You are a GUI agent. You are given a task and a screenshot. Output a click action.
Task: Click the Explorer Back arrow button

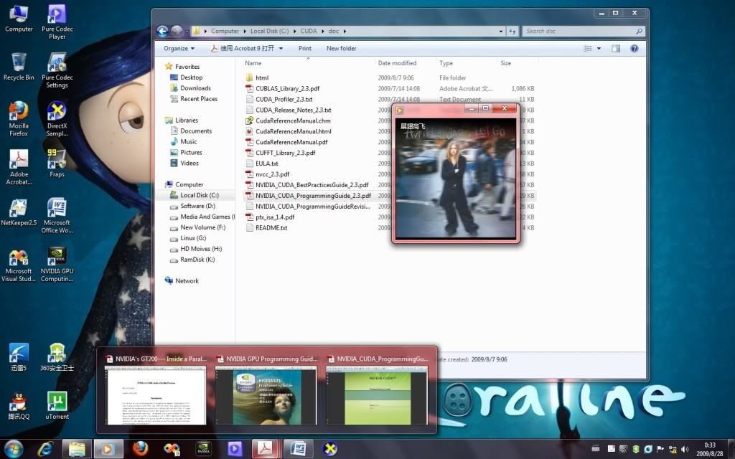coord(163,31)
